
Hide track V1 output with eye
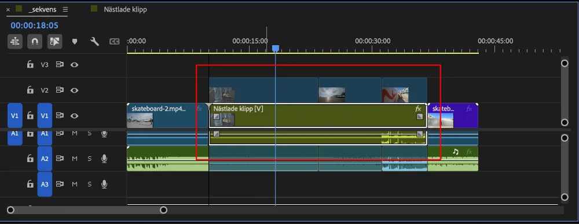click(x=75, y=116)
